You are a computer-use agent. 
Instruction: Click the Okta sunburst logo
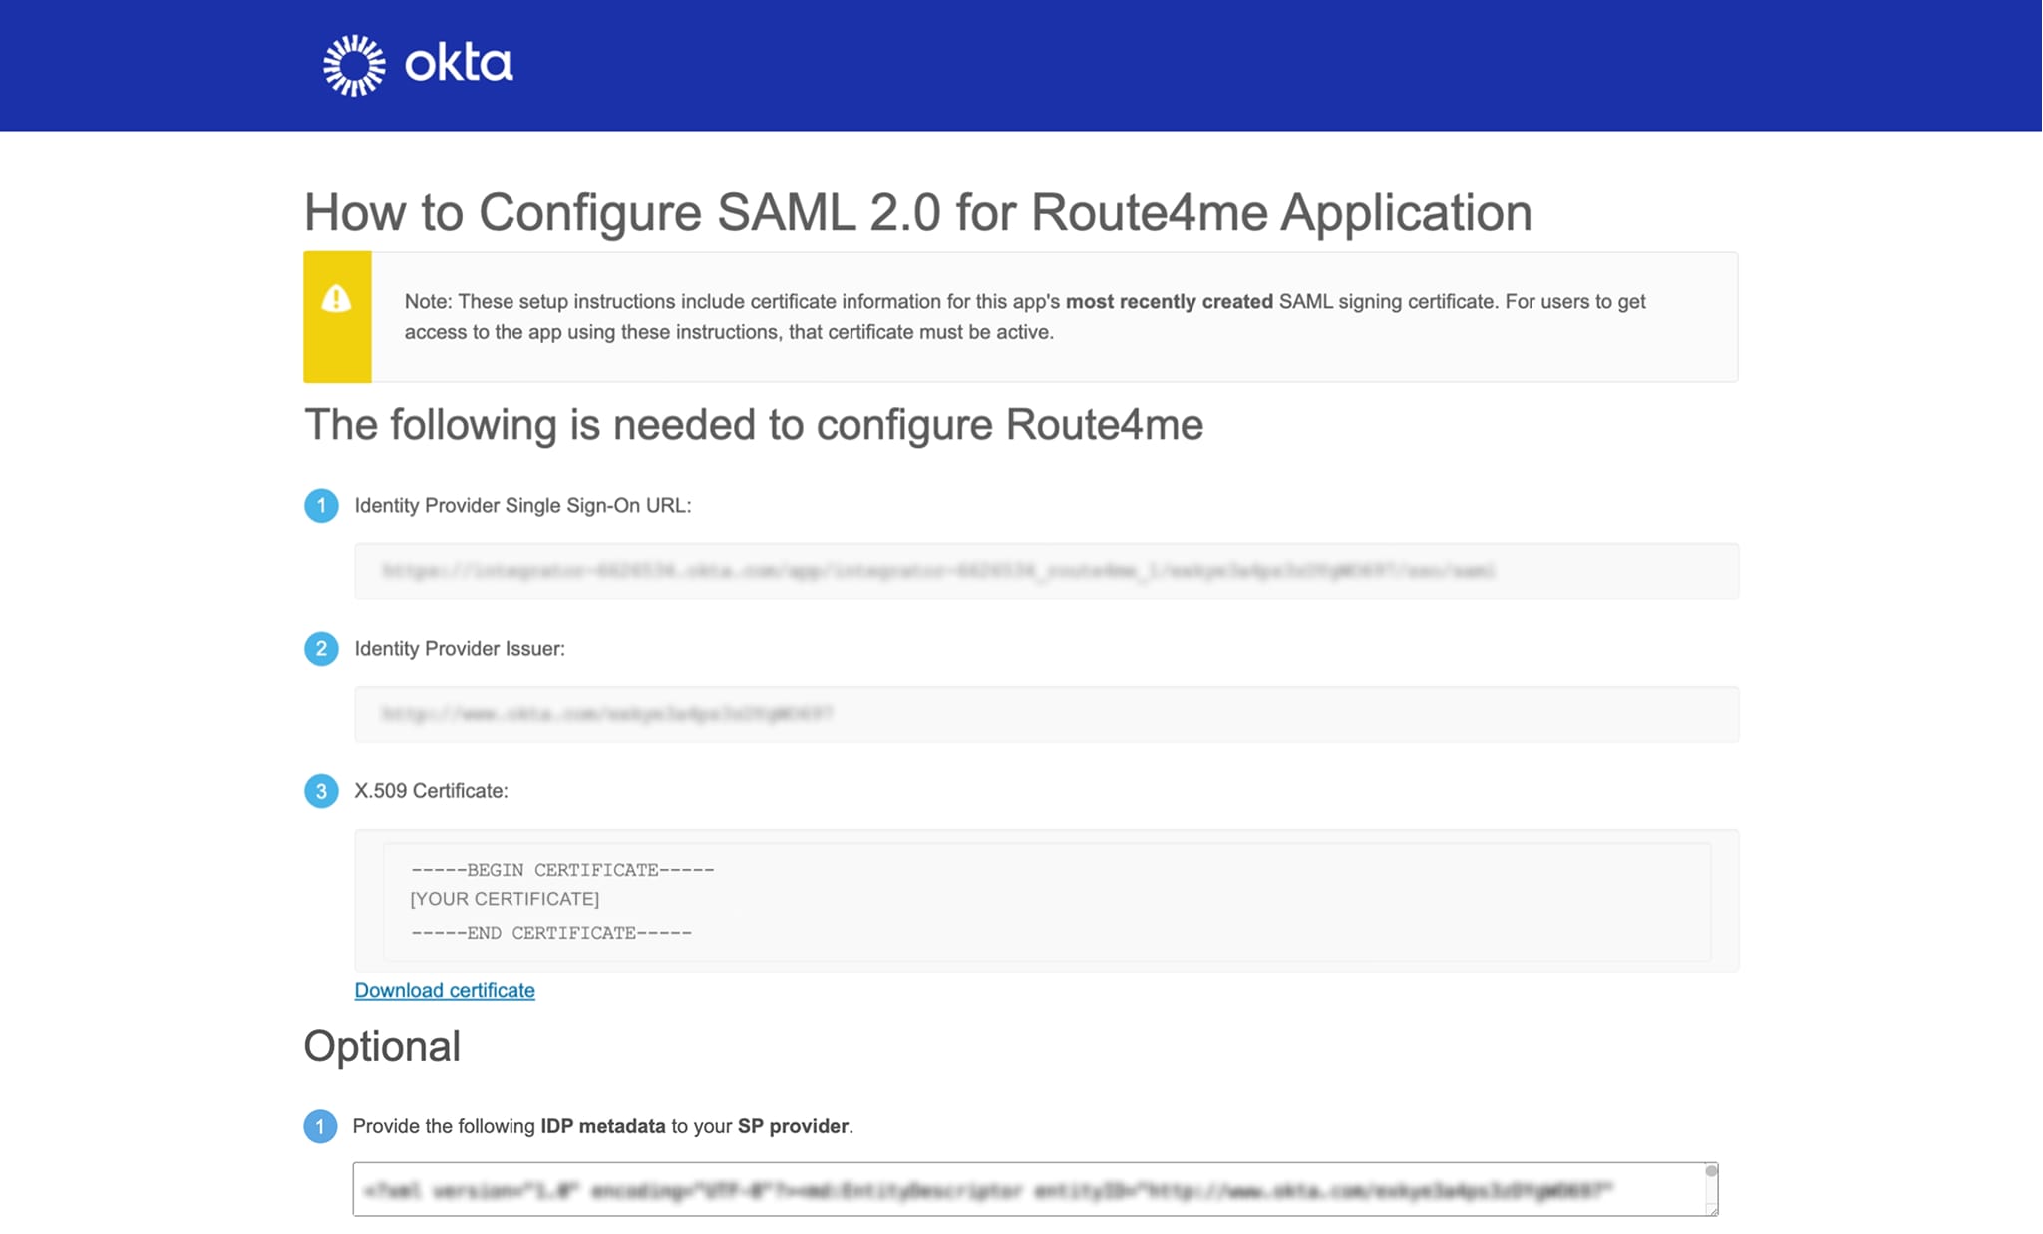[x=354, y=62]
